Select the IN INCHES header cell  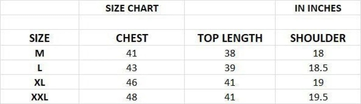[318, 8]
